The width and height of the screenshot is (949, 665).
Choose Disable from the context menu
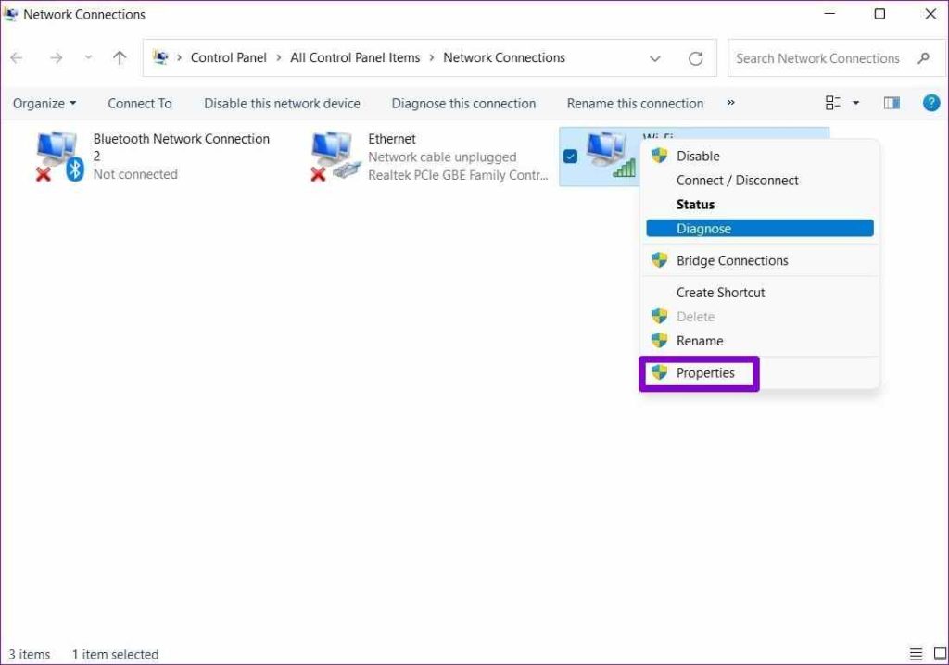(x=760, y=157)
